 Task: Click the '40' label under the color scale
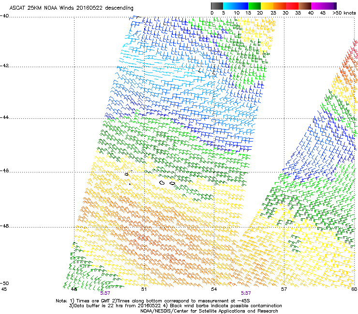point(311,13)
